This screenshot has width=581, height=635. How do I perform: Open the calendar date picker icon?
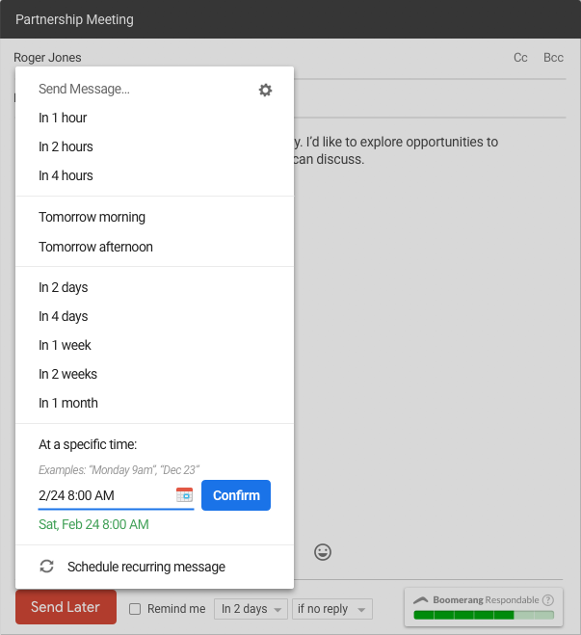(x=184, y=495)
